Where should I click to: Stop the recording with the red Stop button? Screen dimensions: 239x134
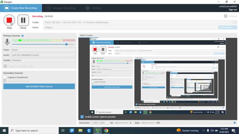coord(9,20)
